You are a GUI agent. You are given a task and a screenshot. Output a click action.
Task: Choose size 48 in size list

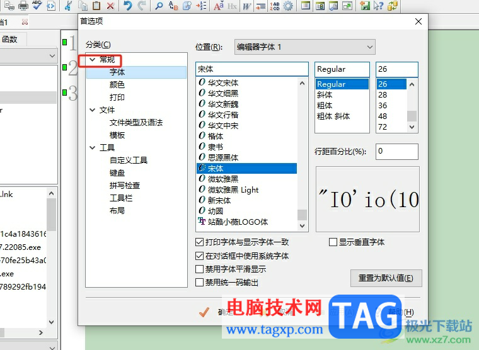391,116
